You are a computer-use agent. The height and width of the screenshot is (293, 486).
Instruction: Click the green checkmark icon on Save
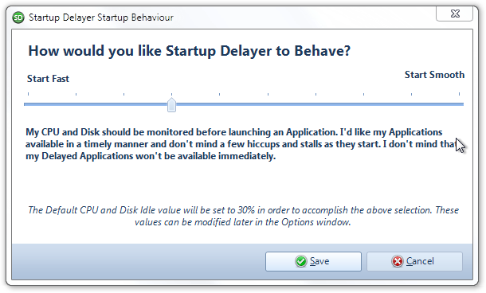pyautogui.click(x=300, y=261)
